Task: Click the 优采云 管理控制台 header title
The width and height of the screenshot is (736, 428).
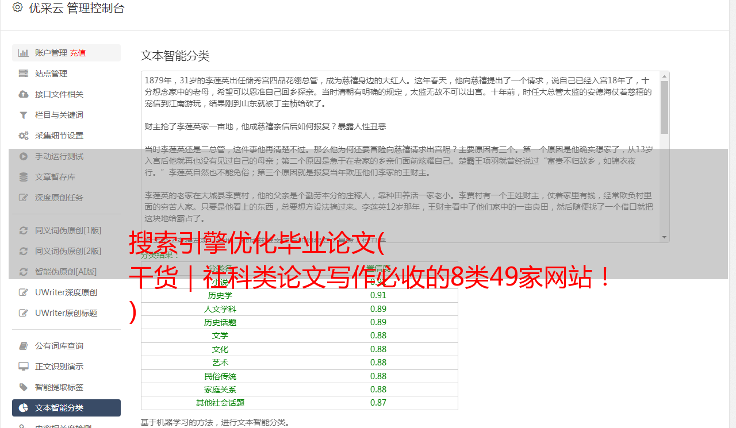Action: coord(76,8)
